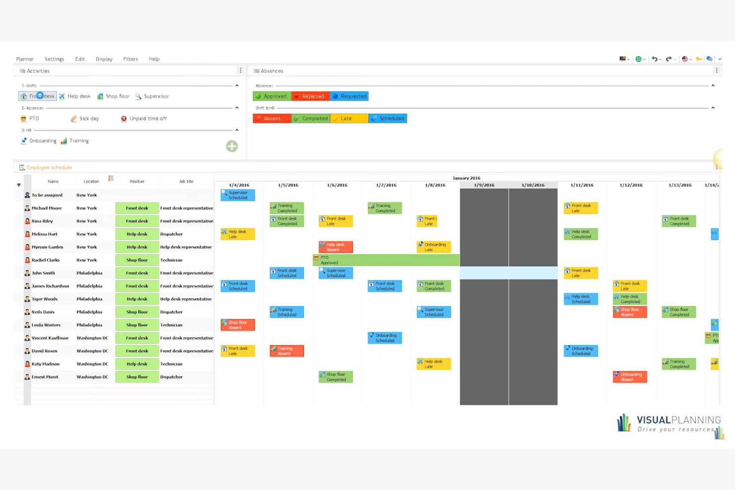Toggle the Scheduled shift filter
Image resolution: width=735 pixels, height=490 pixels.
click(x=388, y=118)
